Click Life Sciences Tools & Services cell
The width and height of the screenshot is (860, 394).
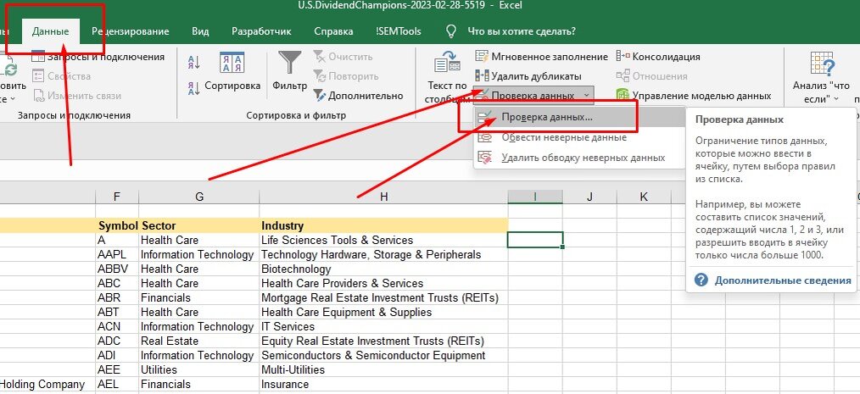[x=383, y=240]
